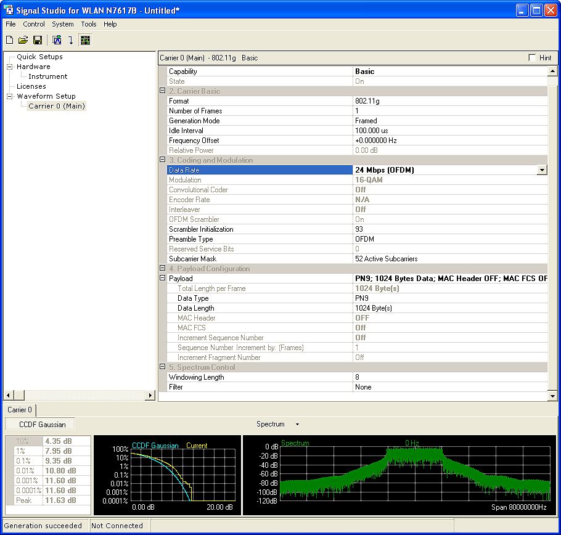
Task: Open the Data Rate dropdown arrow
Action: [542, 170]
